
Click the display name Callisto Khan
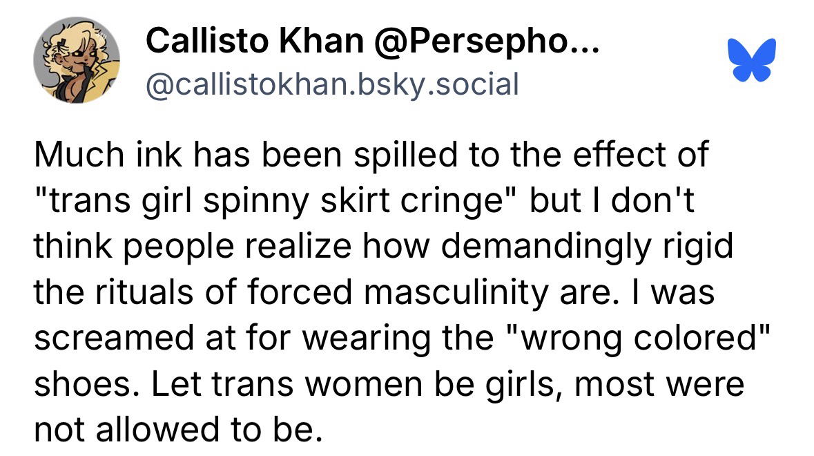255,44
